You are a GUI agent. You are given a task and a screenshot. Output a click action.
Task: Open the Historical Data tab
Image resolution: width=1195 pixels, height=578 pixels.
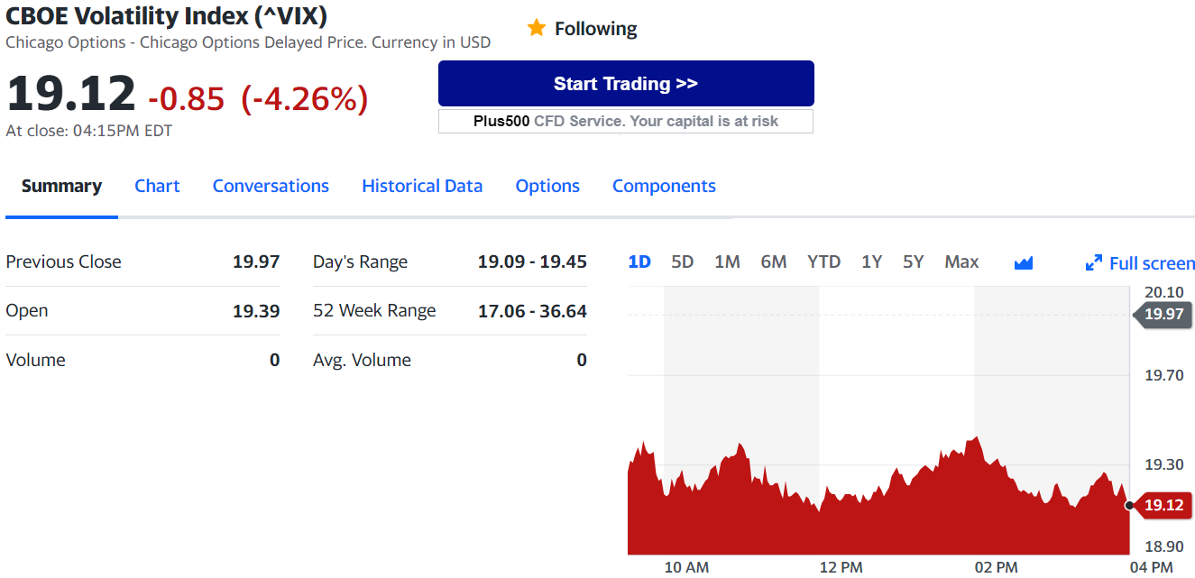(422, 186)
